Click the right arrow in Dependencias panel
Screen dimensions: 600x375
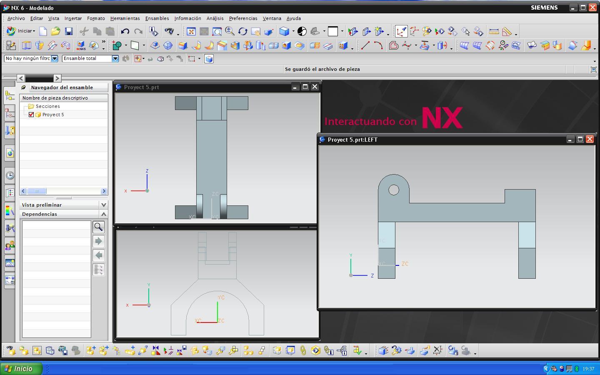(98, 241)
